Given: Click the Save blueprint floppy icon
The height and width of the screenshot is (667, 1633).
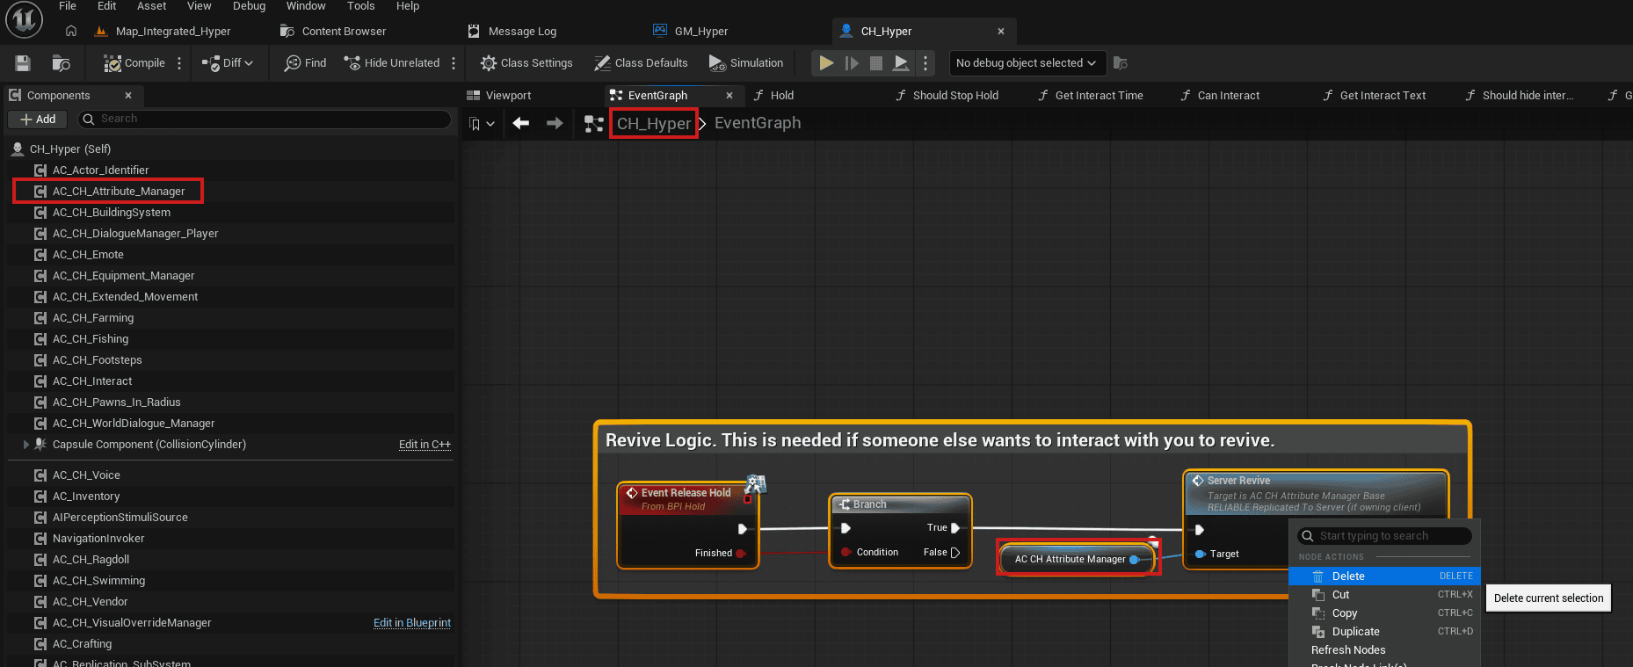Looking at the screenshot, I should point(23,63).
